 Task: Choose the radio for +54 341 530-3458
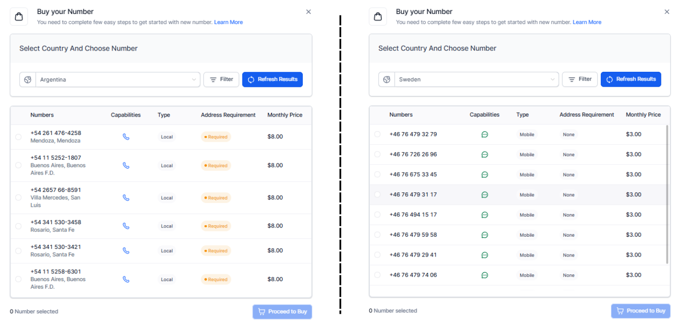pyautogui.click(x=18, y=226)
